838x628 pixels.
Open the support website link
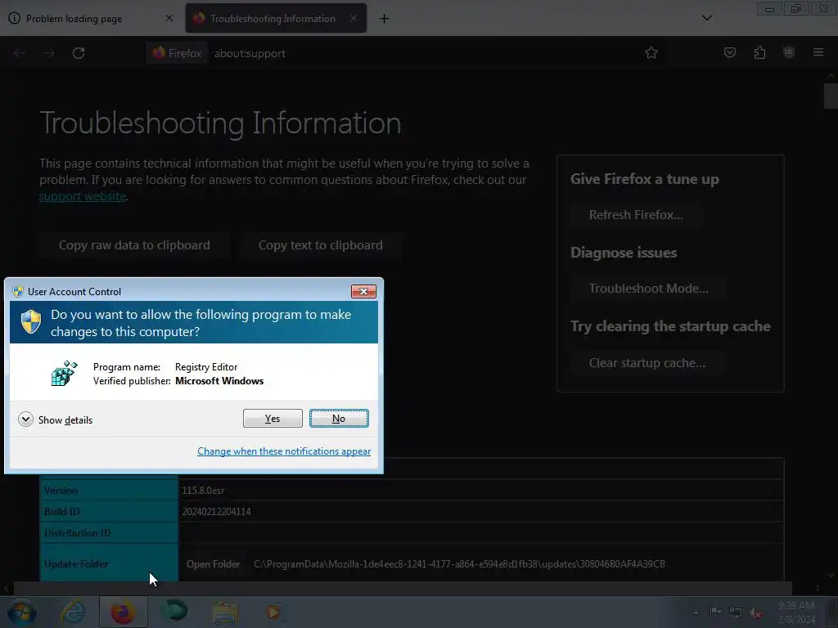83,196
